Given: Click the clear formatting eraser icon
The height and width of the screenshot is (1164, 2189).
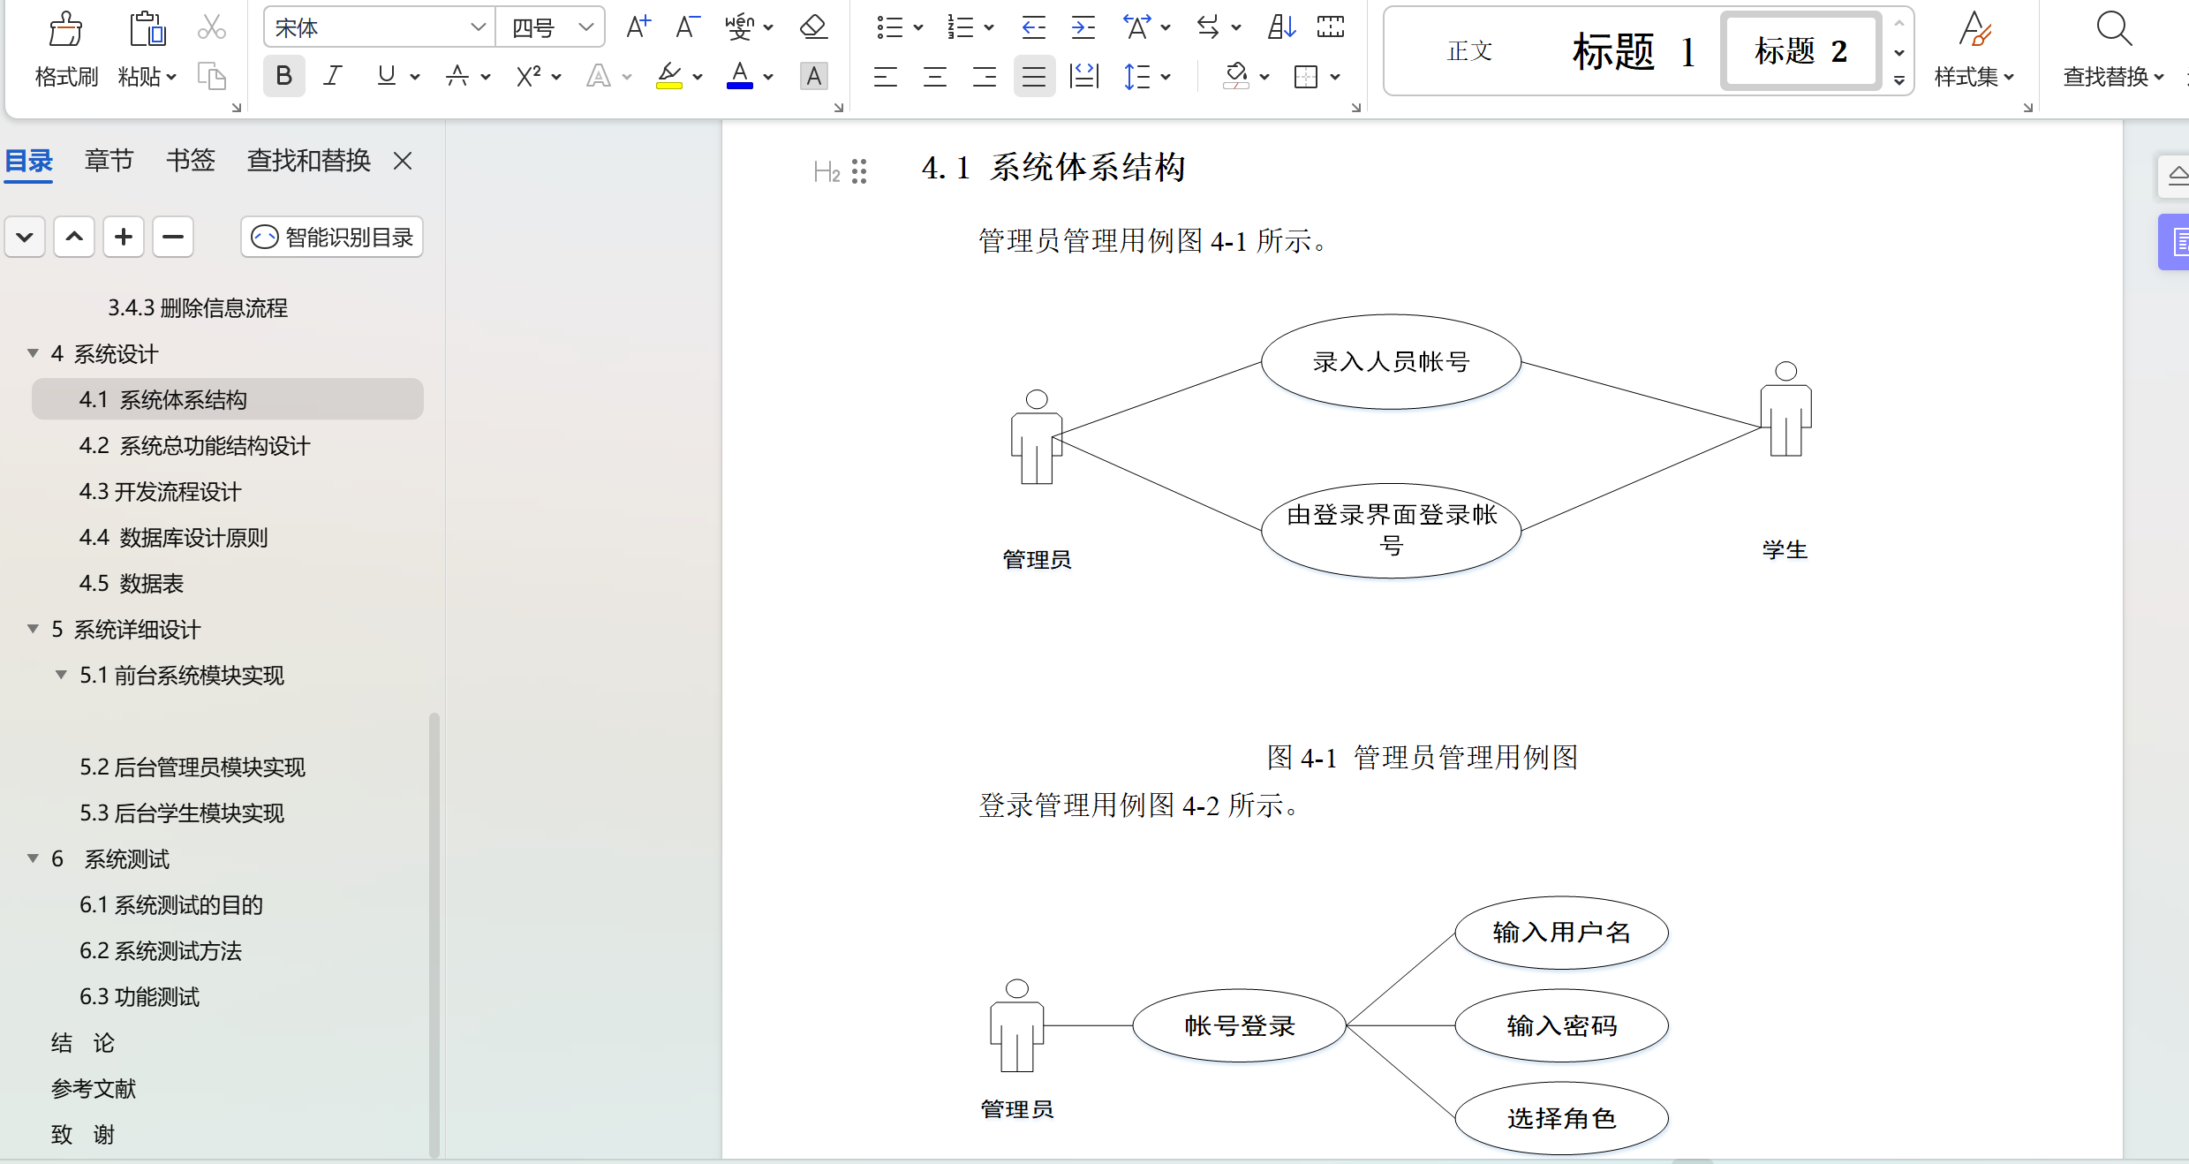Looking at the screenshot, I should click(813, 27).
